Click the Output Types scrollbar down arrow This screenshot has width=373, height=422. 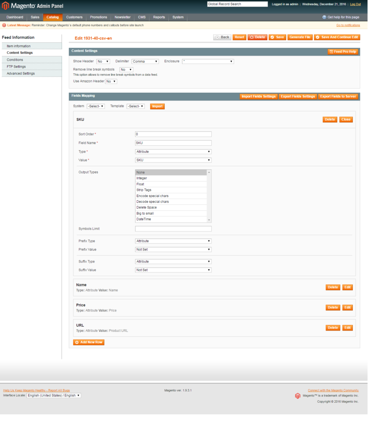click(209, 220)
